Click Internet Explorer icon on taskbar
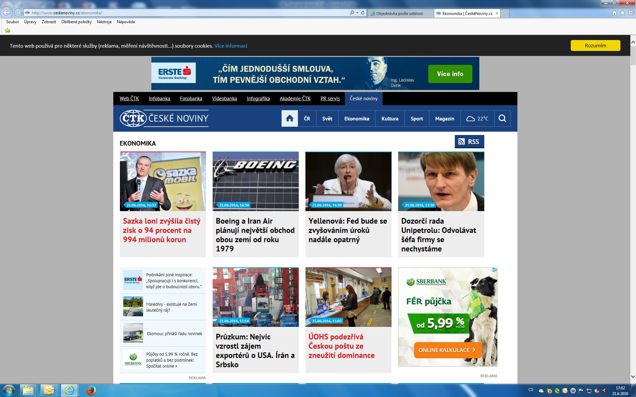The width and height of the screenshot is (636, 397). (69, 390)
